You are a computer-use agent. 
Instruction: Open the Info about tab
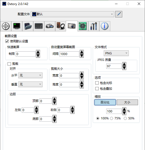[x=105, y=26]
